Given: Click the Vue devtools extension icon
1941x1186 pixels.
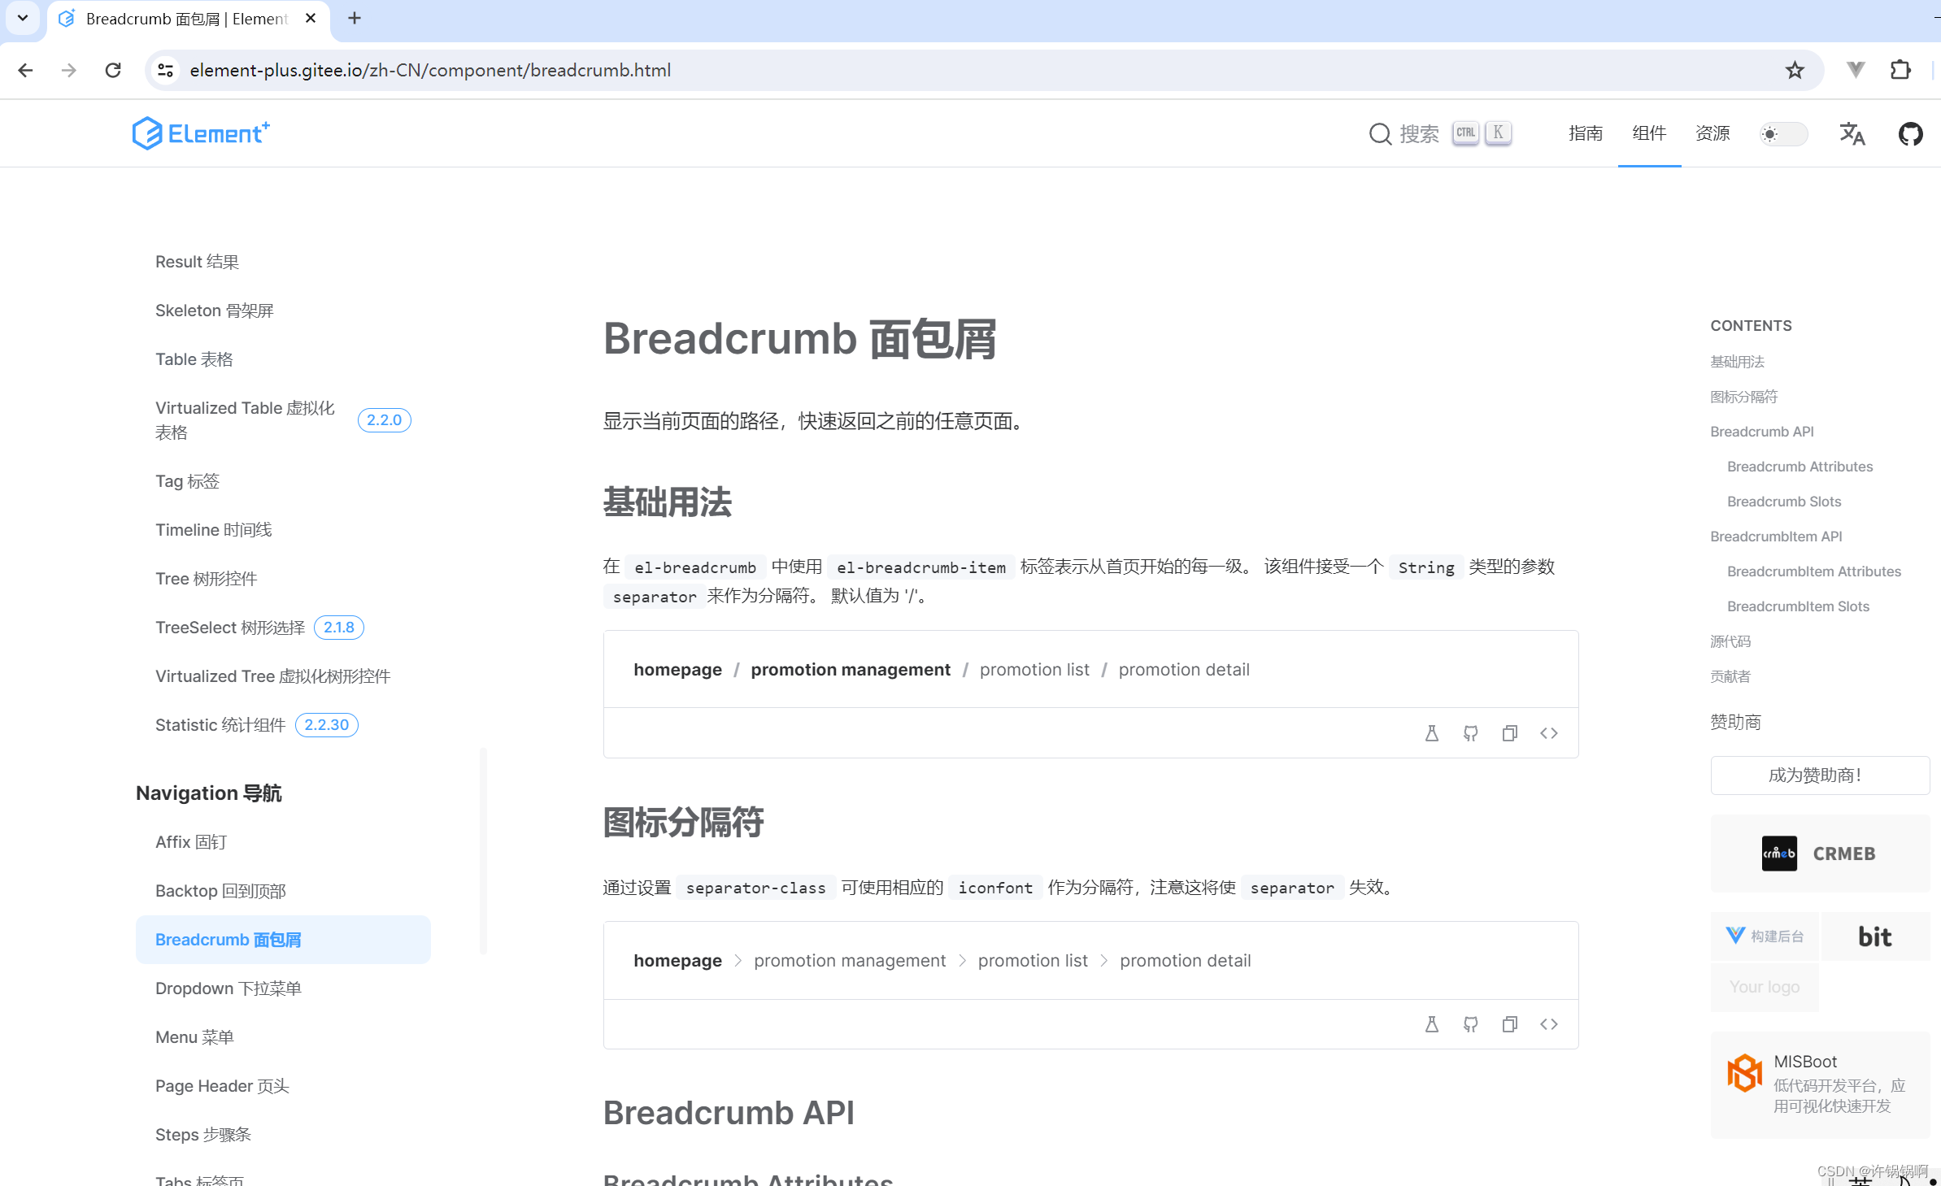Looking at the screenshot, I should pyautogui.click(x=1856, y=71).
